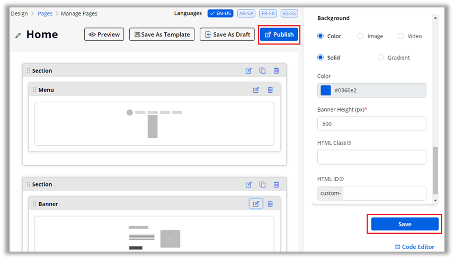Select the Image background option

point(361,36)
